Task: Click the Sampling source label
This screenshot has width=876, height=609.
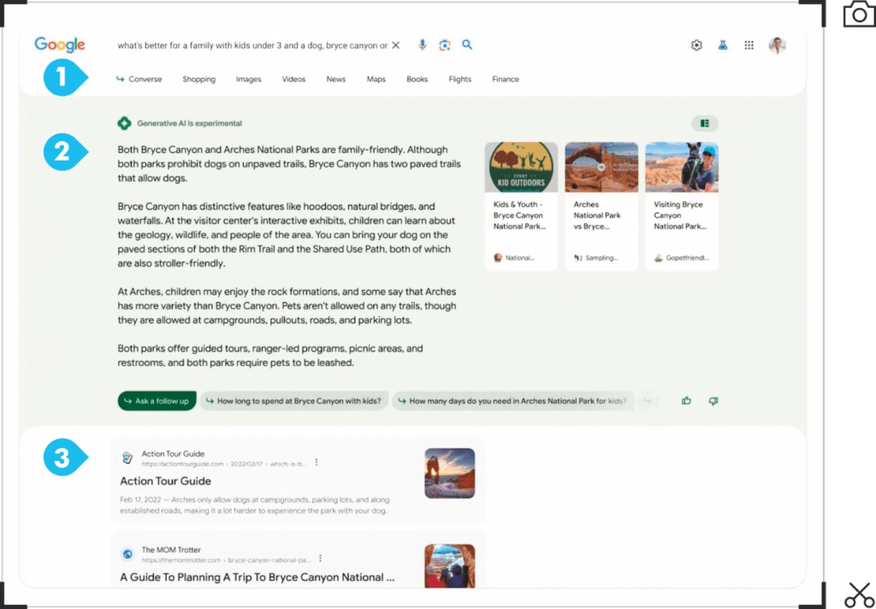Action: tap(601, 258)
